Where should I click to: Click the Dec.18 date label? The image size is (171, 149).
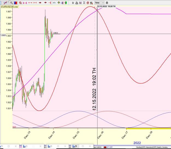point(149,135)
